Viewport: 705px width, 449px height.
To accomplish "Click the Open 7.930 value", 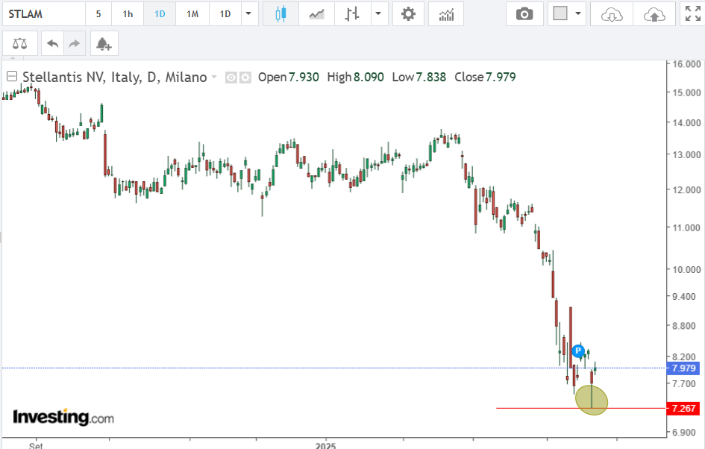I will [288, 78].
